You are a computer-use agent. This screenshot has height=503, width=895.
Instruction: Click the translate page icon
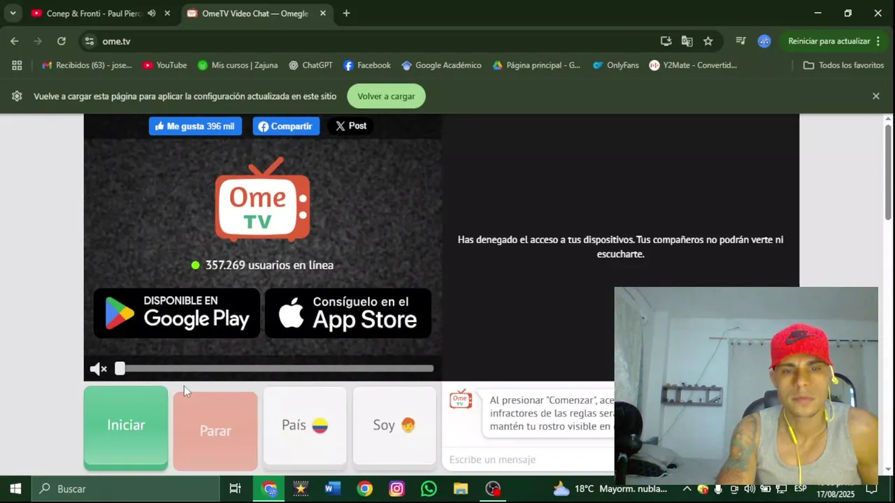click(x=687, y=41)
